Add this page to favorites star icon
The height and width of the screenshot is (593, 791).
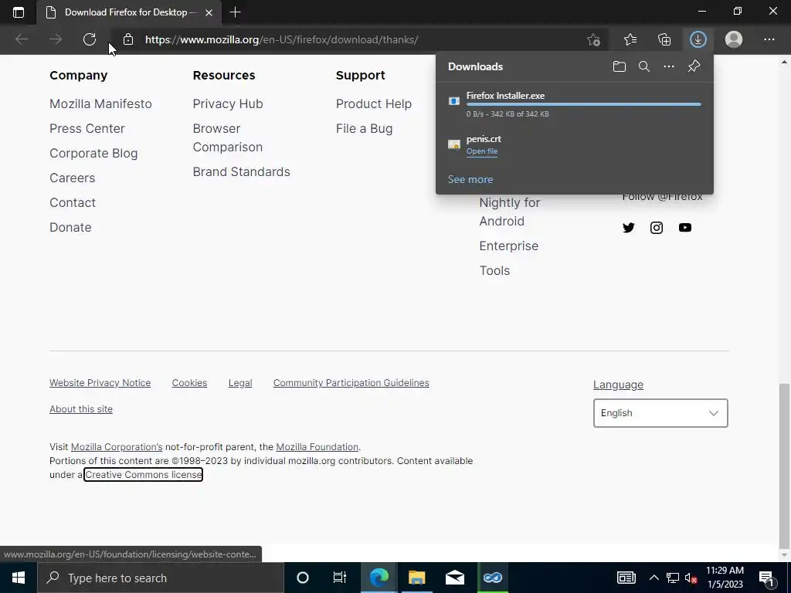pyautogui.click(x=594, y=39)
